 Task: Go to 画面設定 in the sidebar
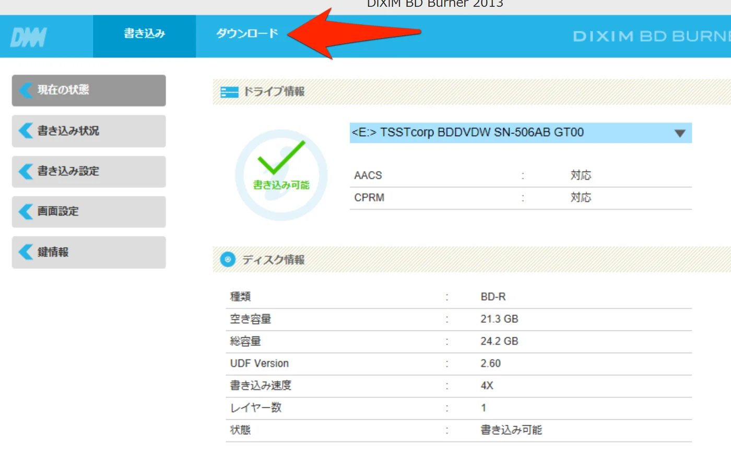(89, 212)
